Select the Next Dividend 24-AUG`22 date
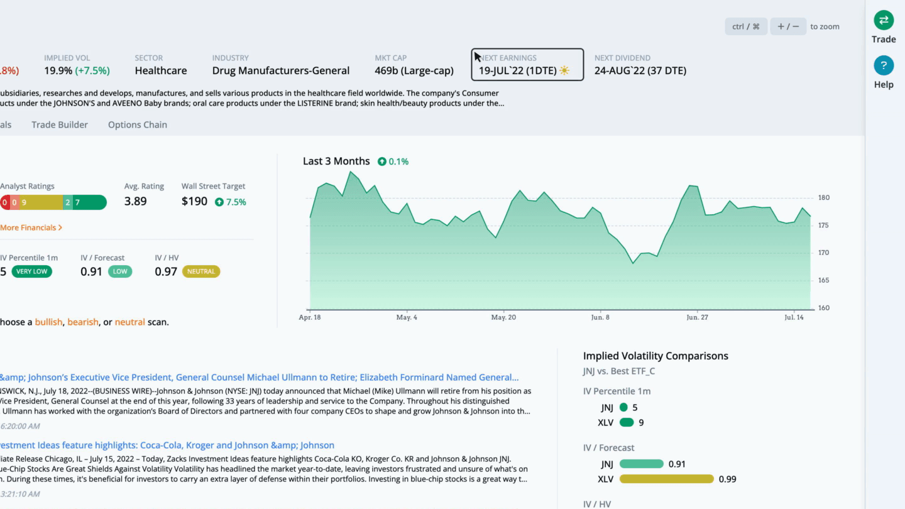This screenshot has width=905, height=509. (x=640, y=70)
